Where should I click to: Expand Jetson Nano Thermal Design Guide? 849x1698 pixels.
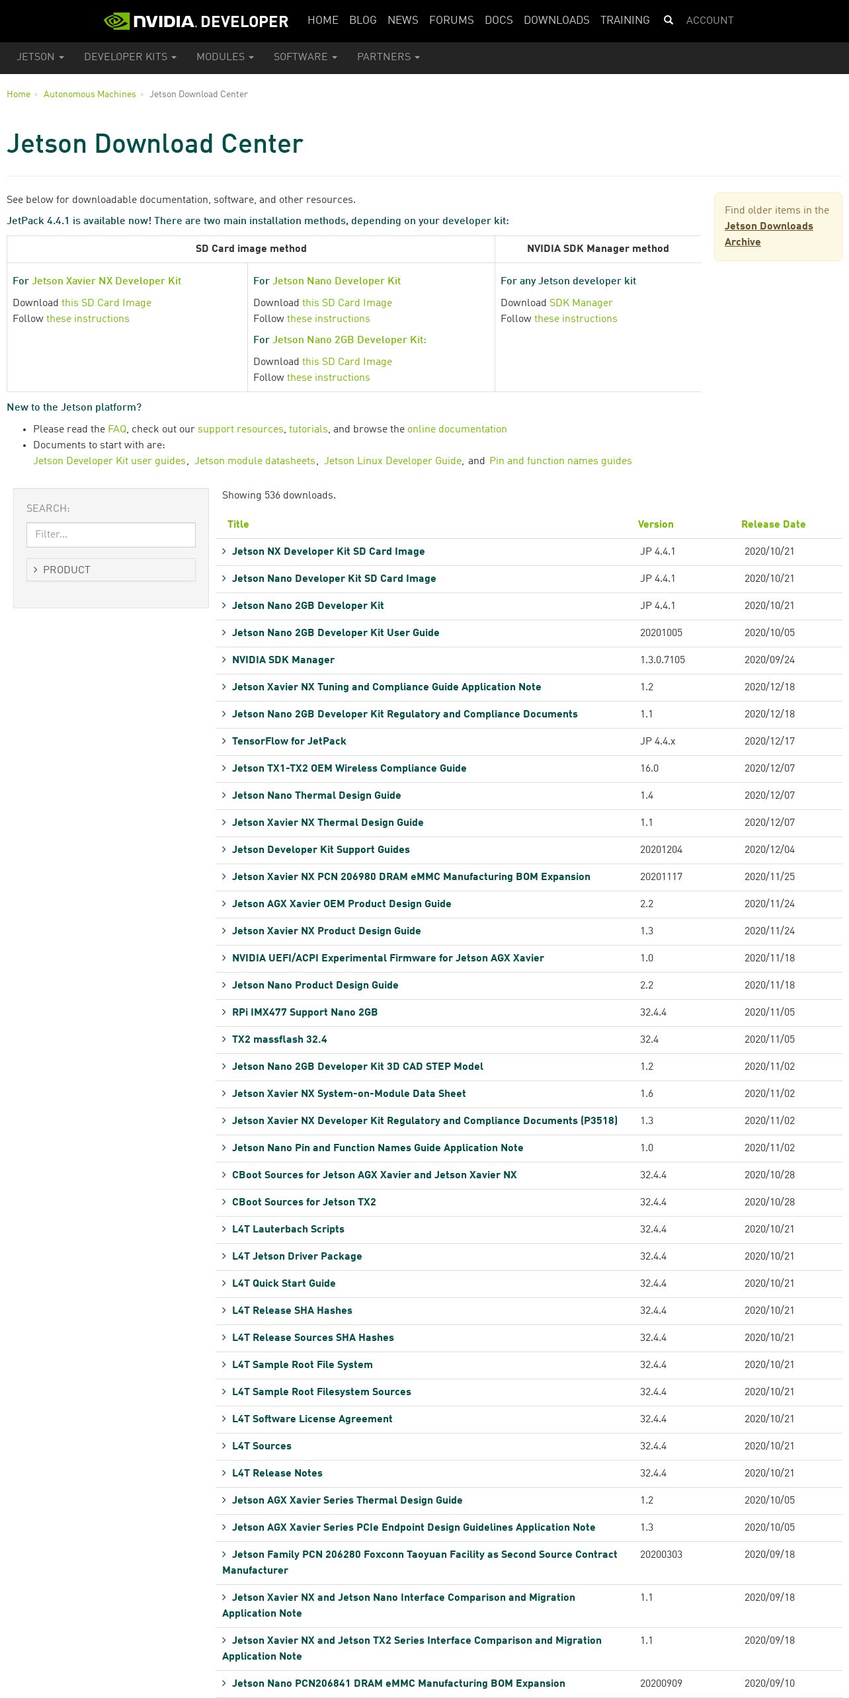click(x=316, y=795)
